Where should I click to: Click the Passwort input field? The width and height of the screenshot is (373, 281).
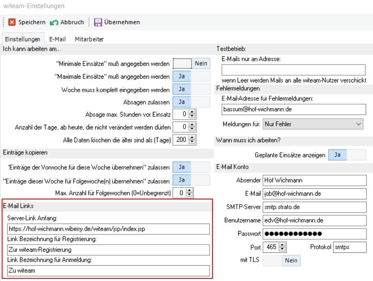click(314, 234)
